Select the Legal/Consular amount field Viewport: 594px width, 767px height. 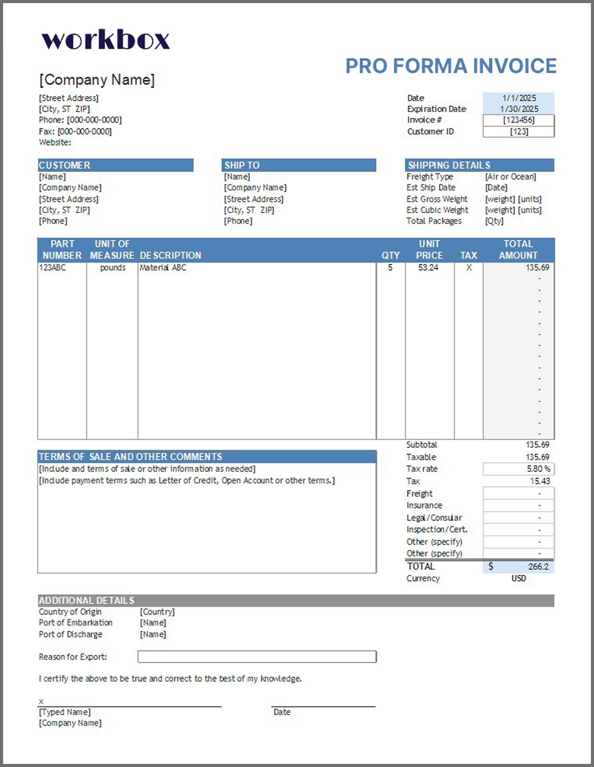[518, 518]
